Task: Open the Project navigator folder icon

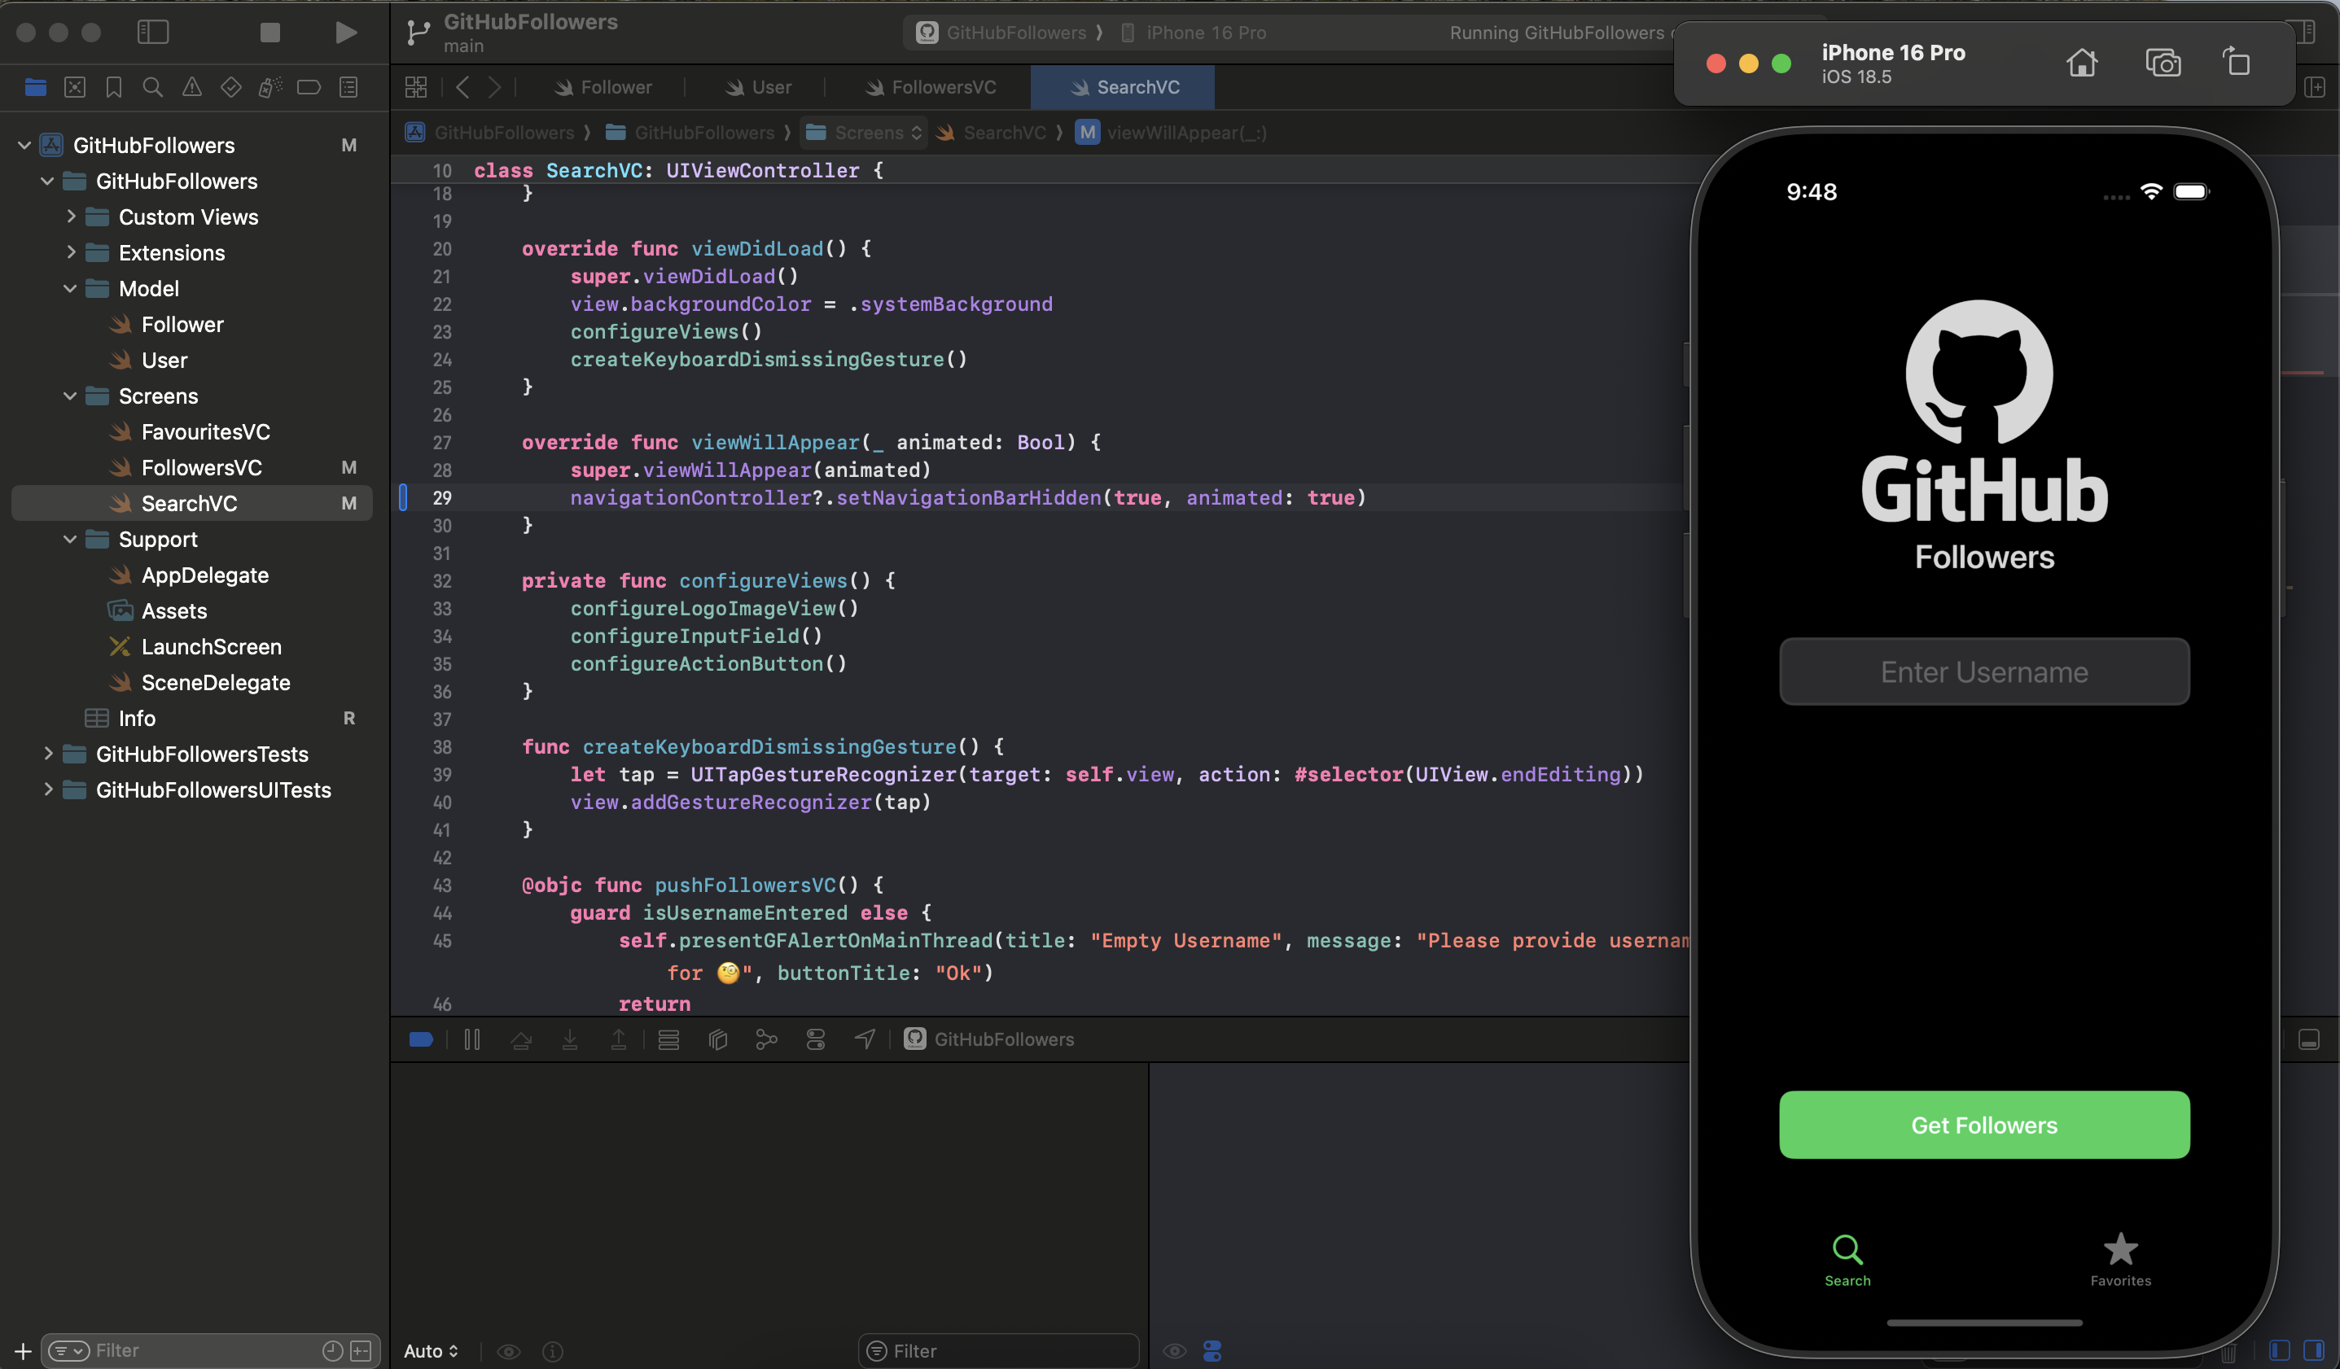Action: (36, 87)
